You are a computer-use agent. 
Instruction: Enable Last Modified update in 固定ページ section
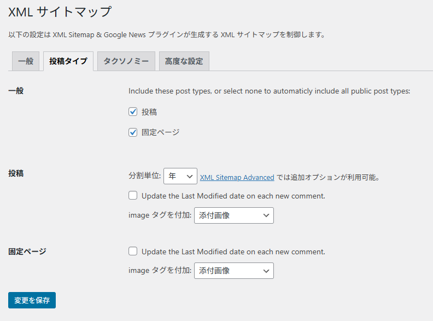133,252
